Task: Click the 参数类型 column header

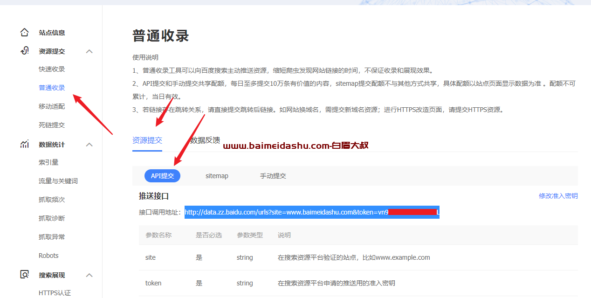Action: pyautogui.click(x=250, y=235)
